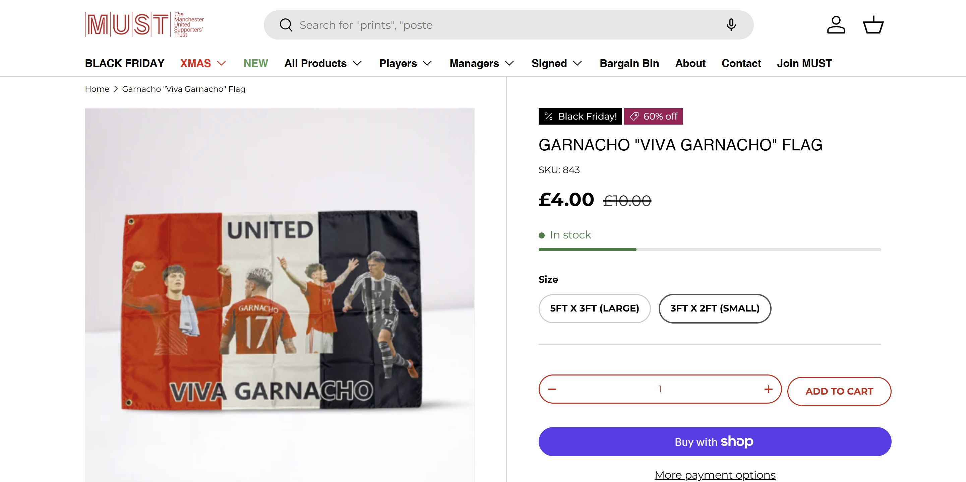The image size is (966, 482).
Task: Go to Bargain Bin page
Action: [629, 63]
